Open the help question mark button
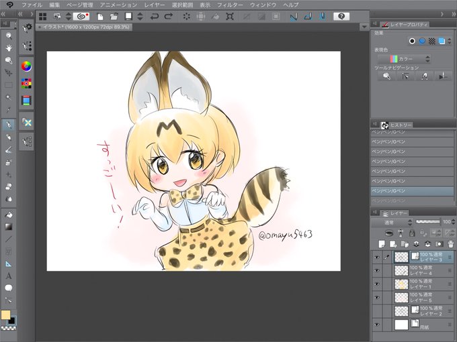 coord(341,16)
